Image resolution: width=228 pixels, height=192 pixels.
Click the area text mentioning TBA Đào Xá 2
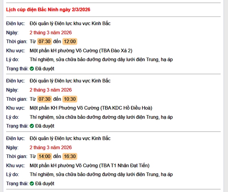point(81,50)
